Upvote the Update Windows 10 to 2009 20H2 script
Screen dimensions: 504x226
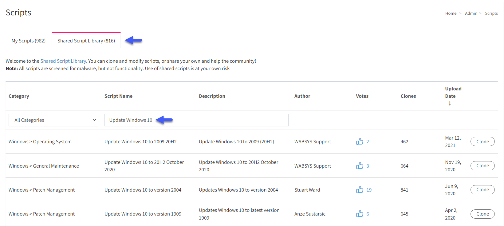360,141
